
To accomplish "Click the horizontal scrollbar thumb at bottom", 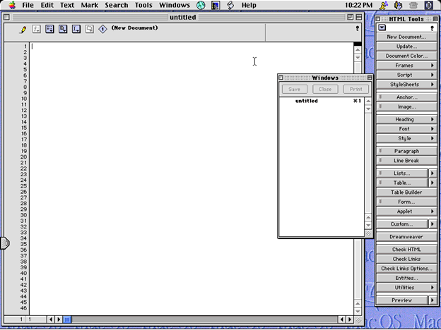I will click(x=68, y=319).
